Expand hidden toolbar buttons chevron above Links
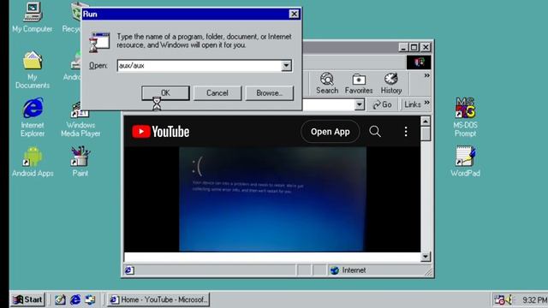This screenshot has height=308, width=548. pos(426,75)
